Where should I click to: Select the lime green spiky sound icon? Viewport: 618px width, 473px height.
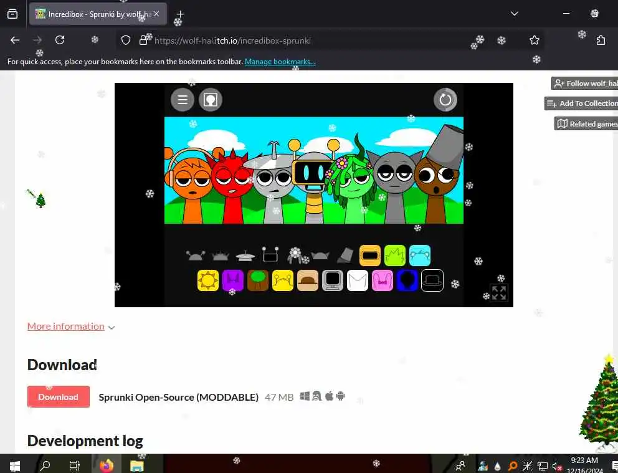coord(394,256)
